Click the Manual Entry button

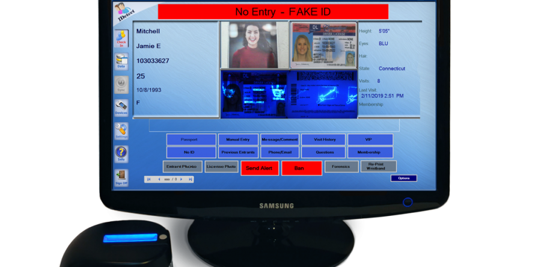click(x=238, y=140)
